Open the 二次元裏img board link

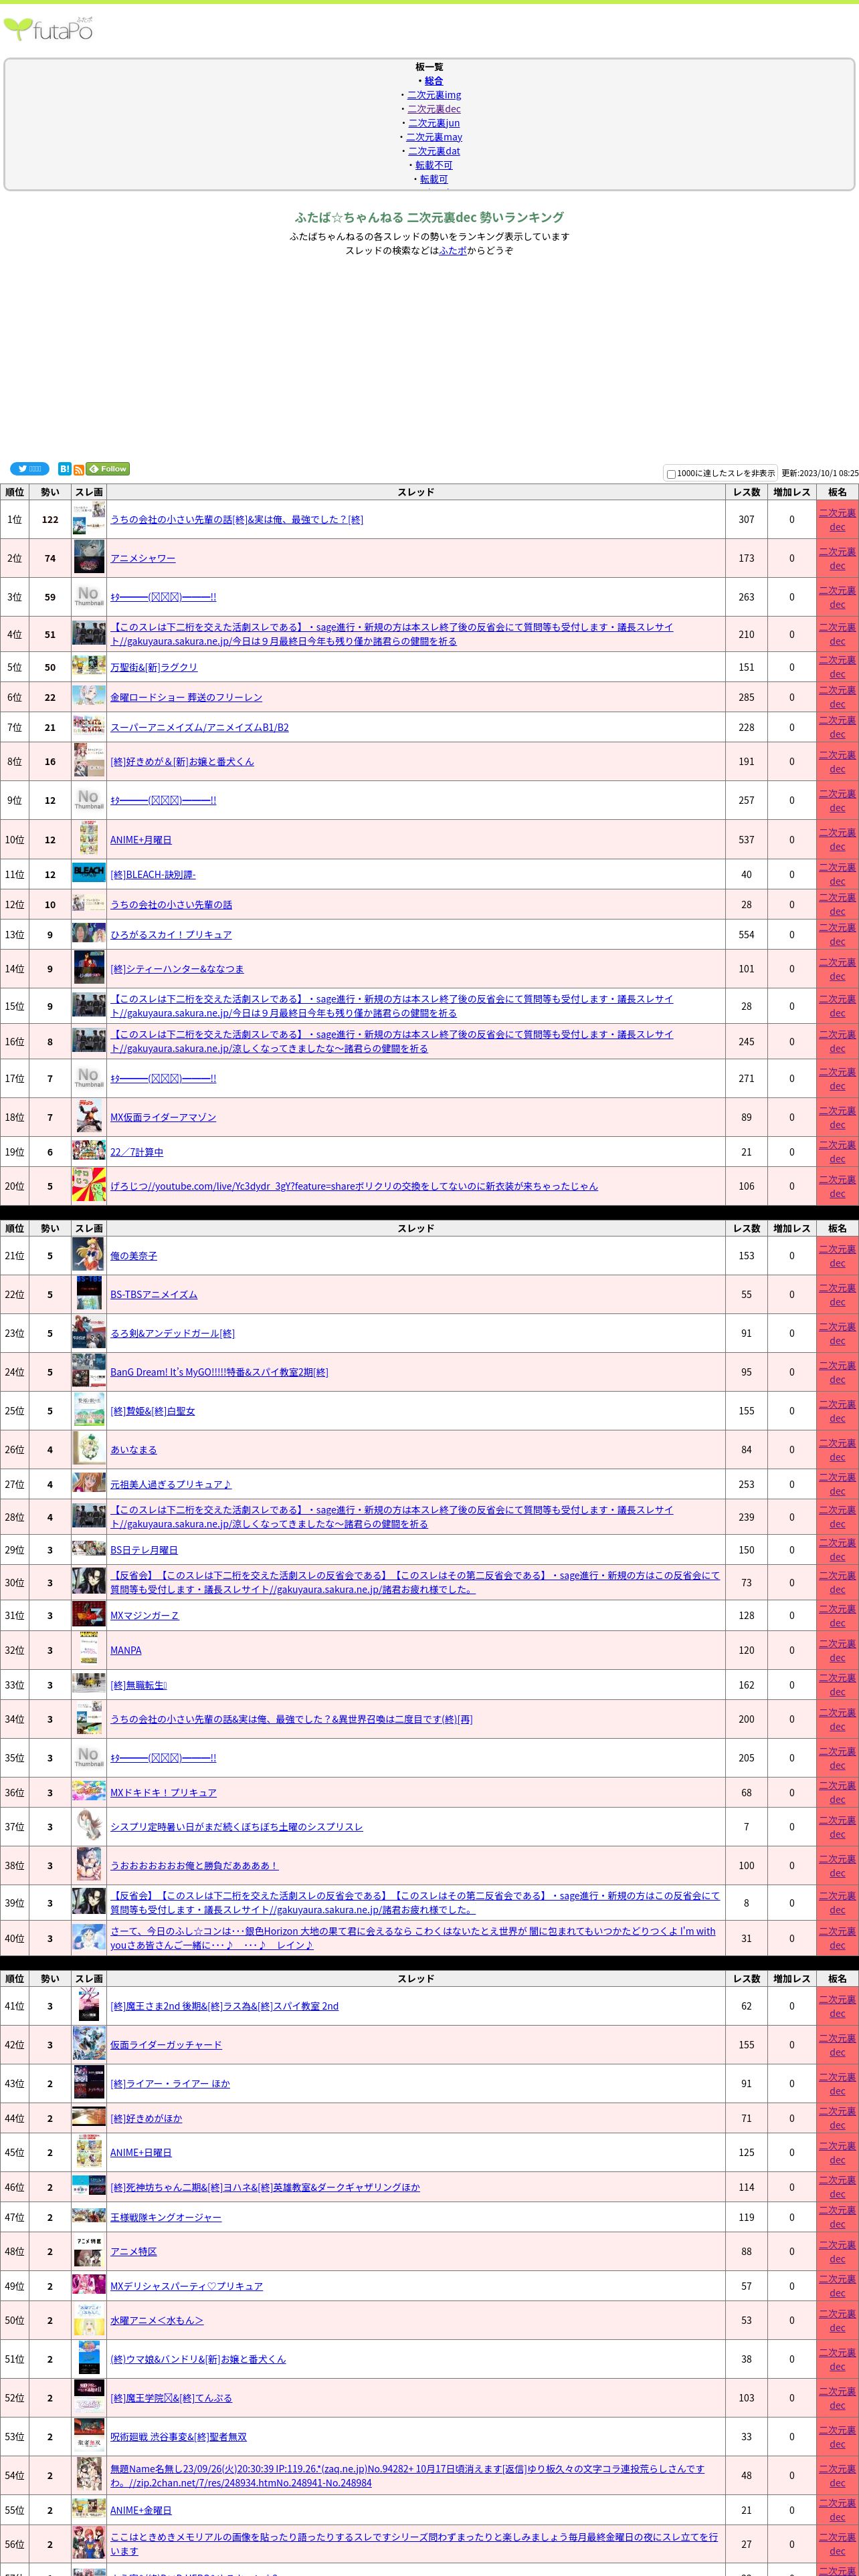[434, 95]
